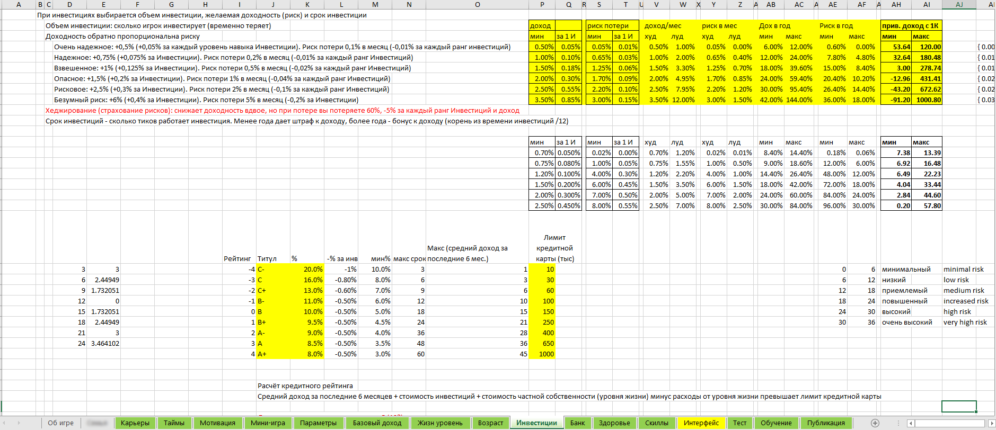Open the yellow Интерфейс sheet tab
Image resolution: width=996 pixels, height=430 pixels.
tap(701, 423)
